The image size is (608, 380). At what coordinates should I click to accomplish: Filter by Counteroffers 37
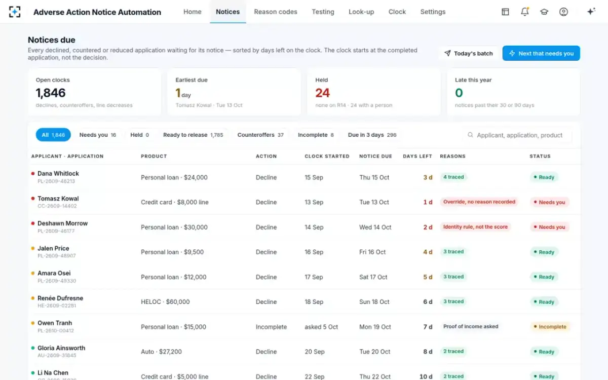(260, 135)
